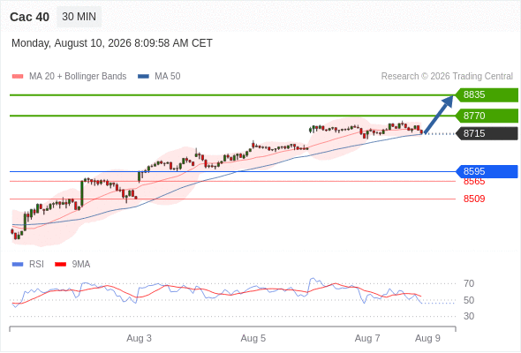This screenshot has width=521, height=353.
Task: Click the Aug 3 date marker
Action: (x=139, y=338)
